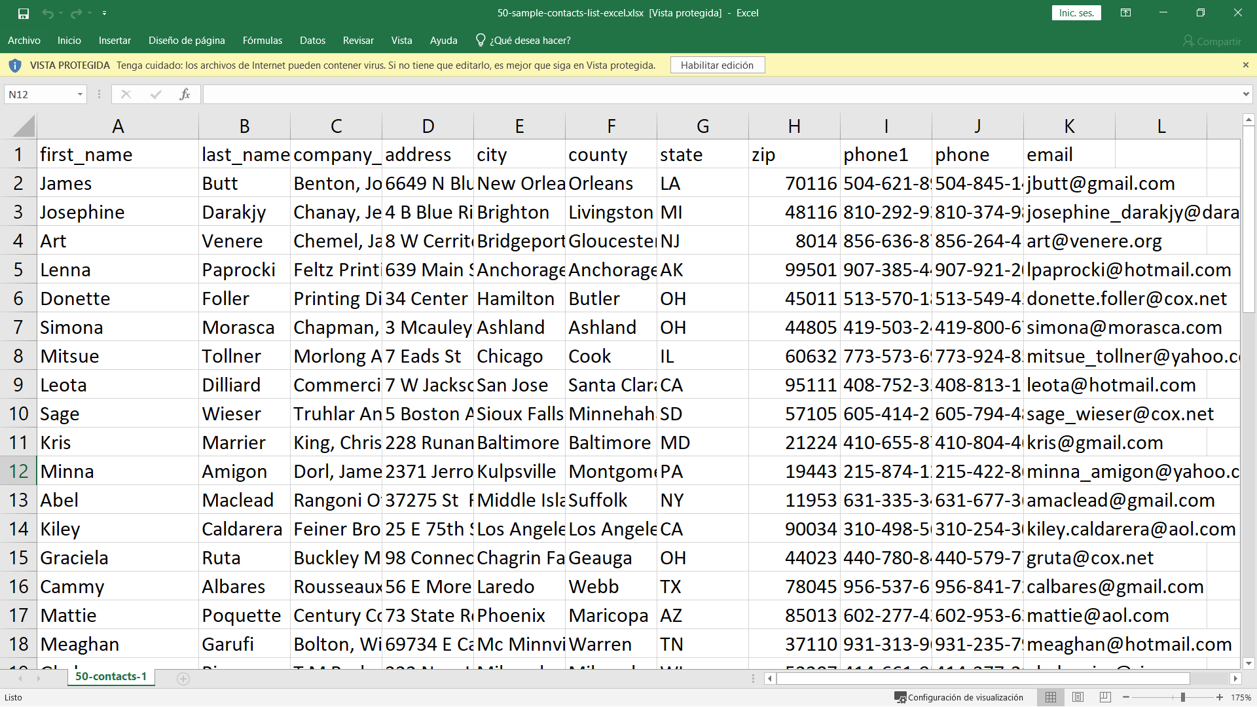The width and height of the screenshot is (1257, 707).
Task: Click horizontal scrollbar left arrow
Action: (771, 679)
